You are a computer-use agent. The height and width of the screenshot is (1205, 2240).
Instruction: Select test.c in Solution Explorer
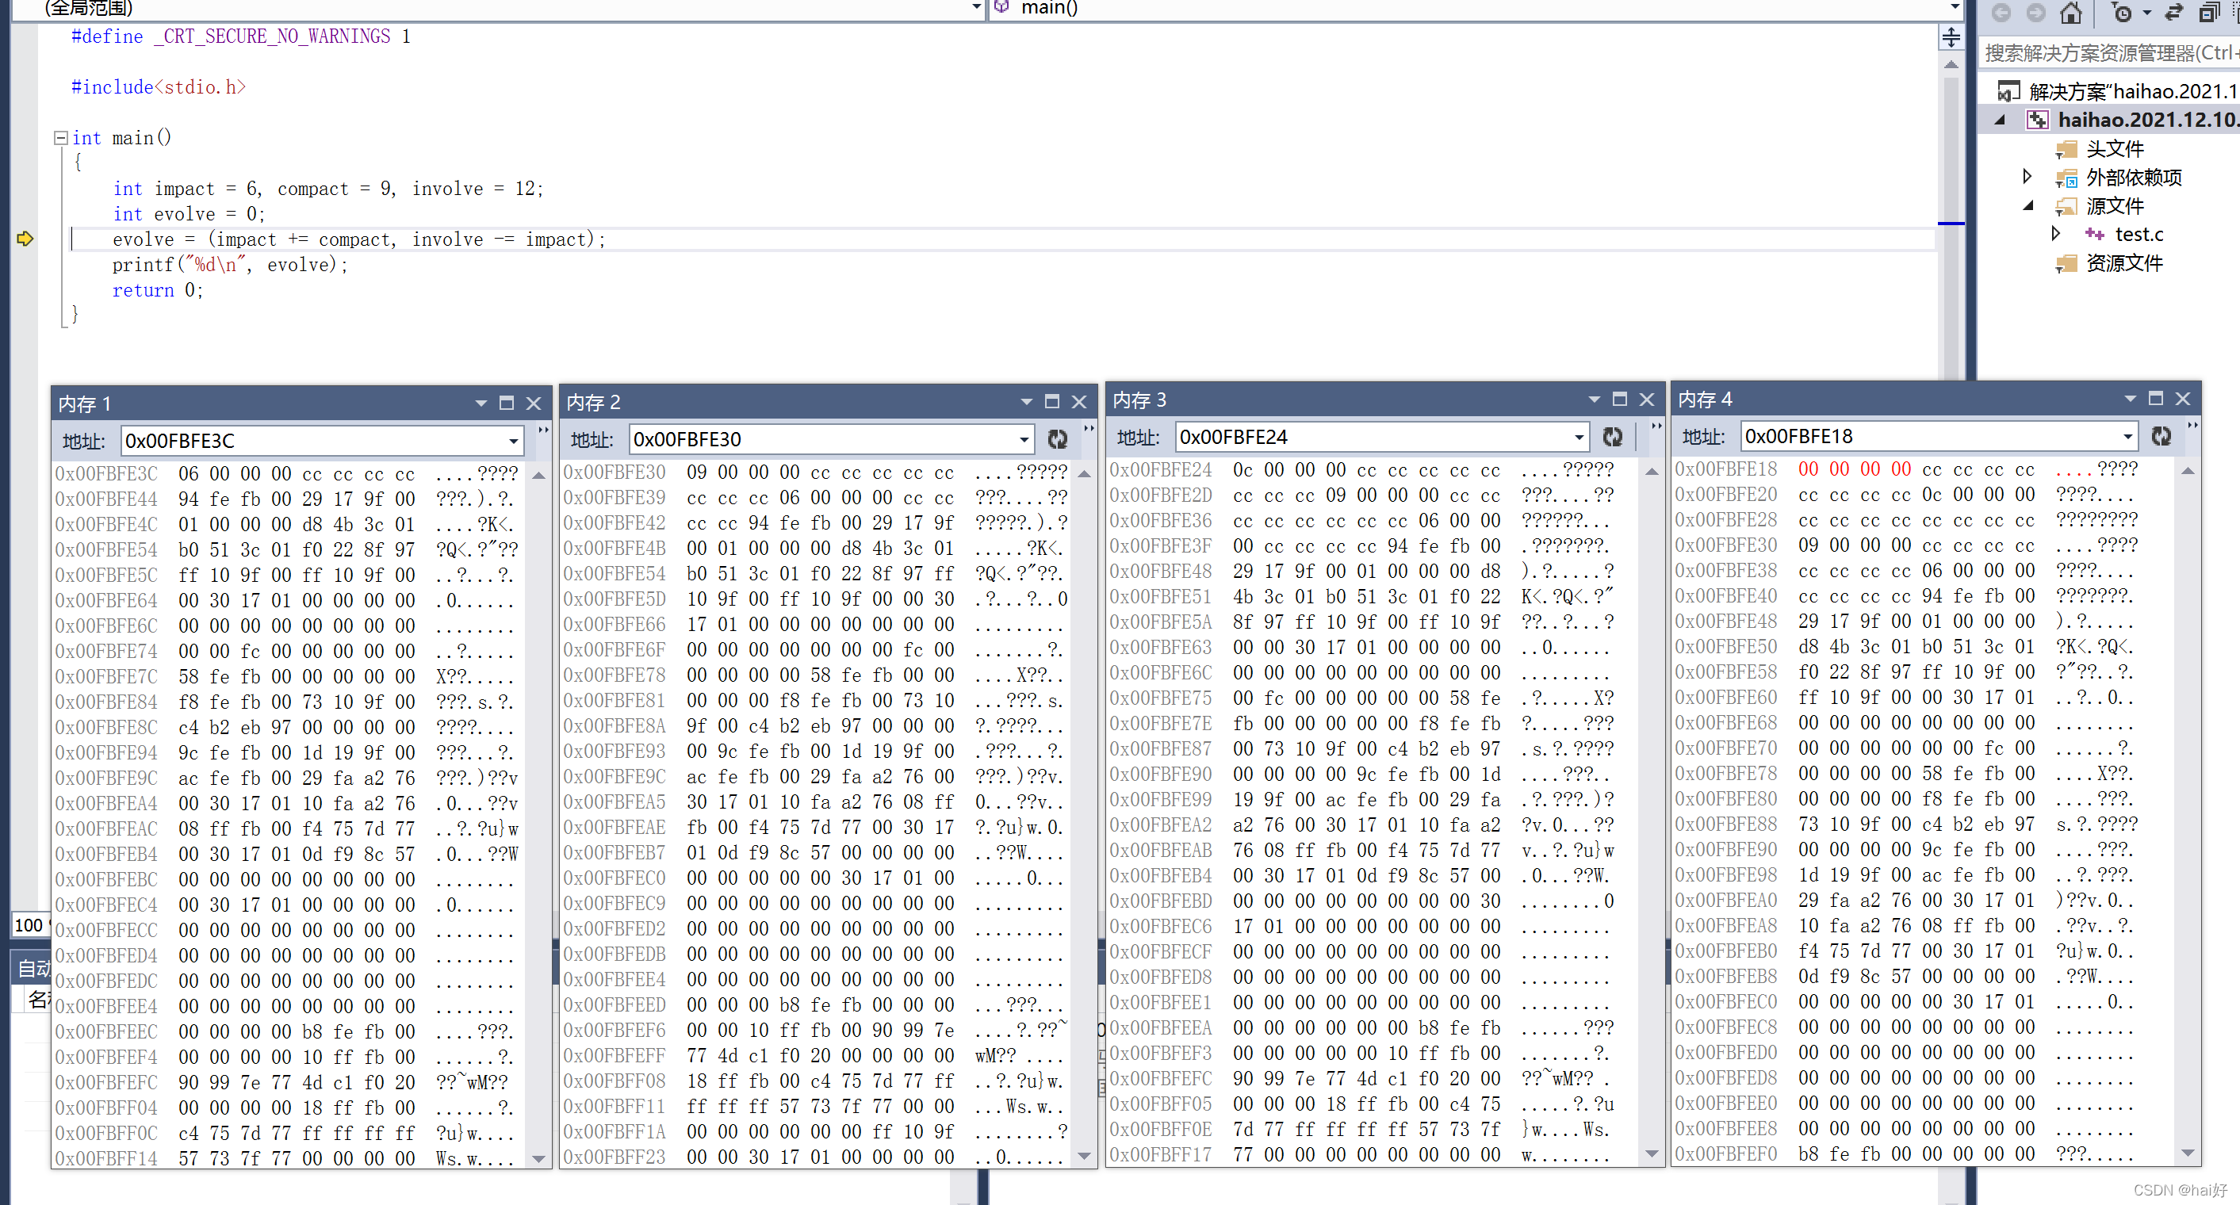[2139, 234]
